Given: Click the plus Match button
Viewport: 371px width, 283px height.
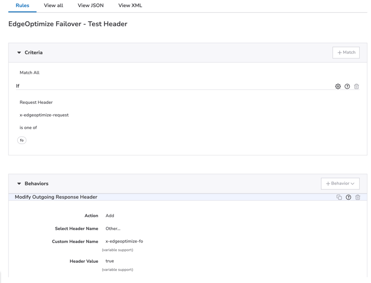Looking at the screenshot, I should click(346, 52).
